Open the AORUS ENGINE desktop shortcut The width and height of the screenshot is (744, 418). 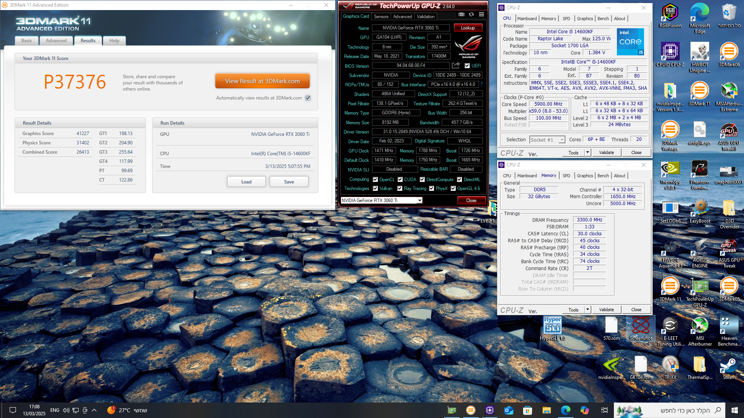(700, 253)
